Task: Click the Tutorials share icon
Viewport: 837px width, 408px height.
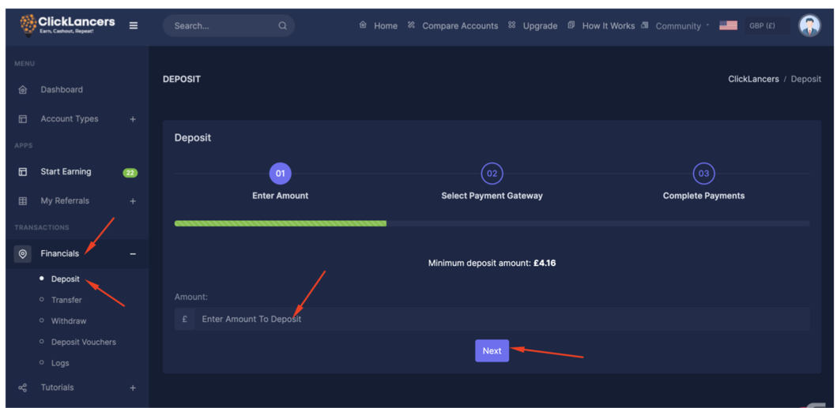Action: pyautogui.click(x=23, y=388)
